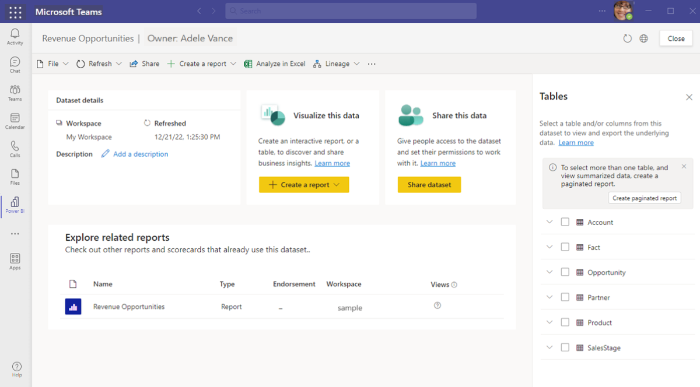Click Owner: Adele Vance label
Image resolution: width=700 pixels, height=387 pixels.
(x=190, y=38)
